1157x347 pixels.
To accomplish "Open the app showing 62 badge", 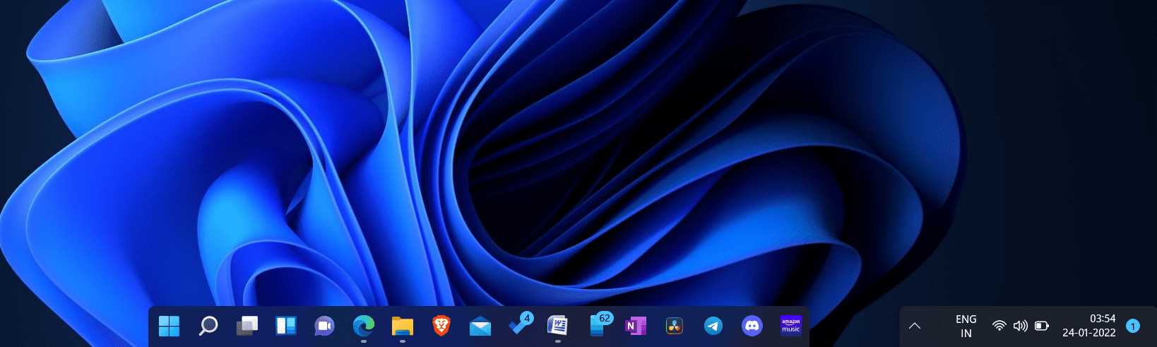I will [598, 325].
